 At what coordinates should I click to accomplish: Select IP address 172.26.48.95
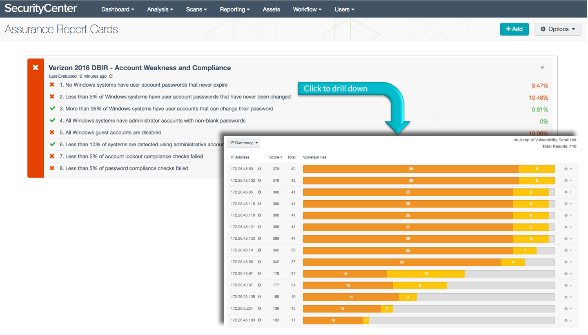(x=242, y=192)
